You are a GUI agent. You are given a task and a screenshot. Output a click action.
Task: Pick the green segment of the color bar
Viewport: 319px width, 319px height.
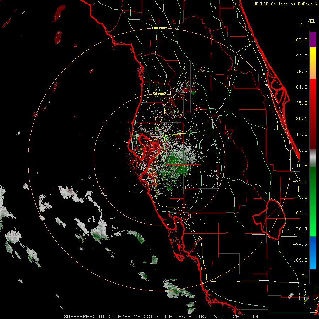point(313,201)
